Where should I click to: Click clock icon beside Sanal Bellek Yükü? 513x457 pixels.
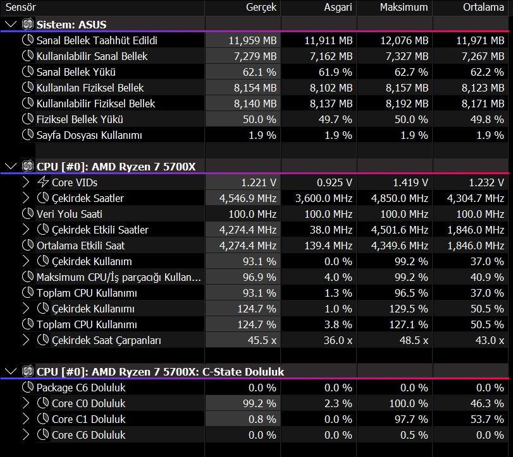click(28, 71)
